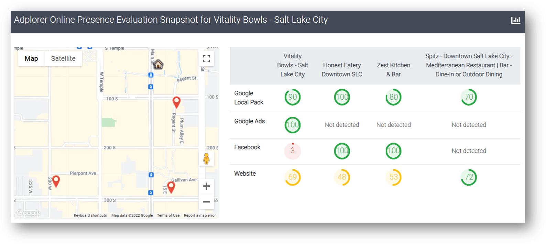Viewport: 546px width, 244px height.
Task: Switch to Map view tab
Action: click(x=31, y=59)
